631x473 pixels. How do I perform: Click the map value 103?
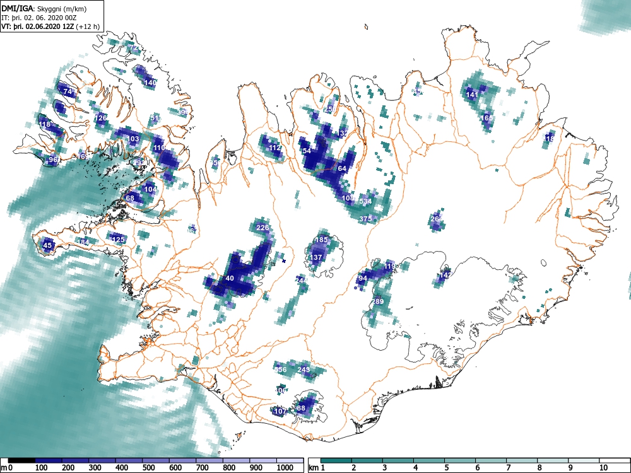click(x=133, y=139)
